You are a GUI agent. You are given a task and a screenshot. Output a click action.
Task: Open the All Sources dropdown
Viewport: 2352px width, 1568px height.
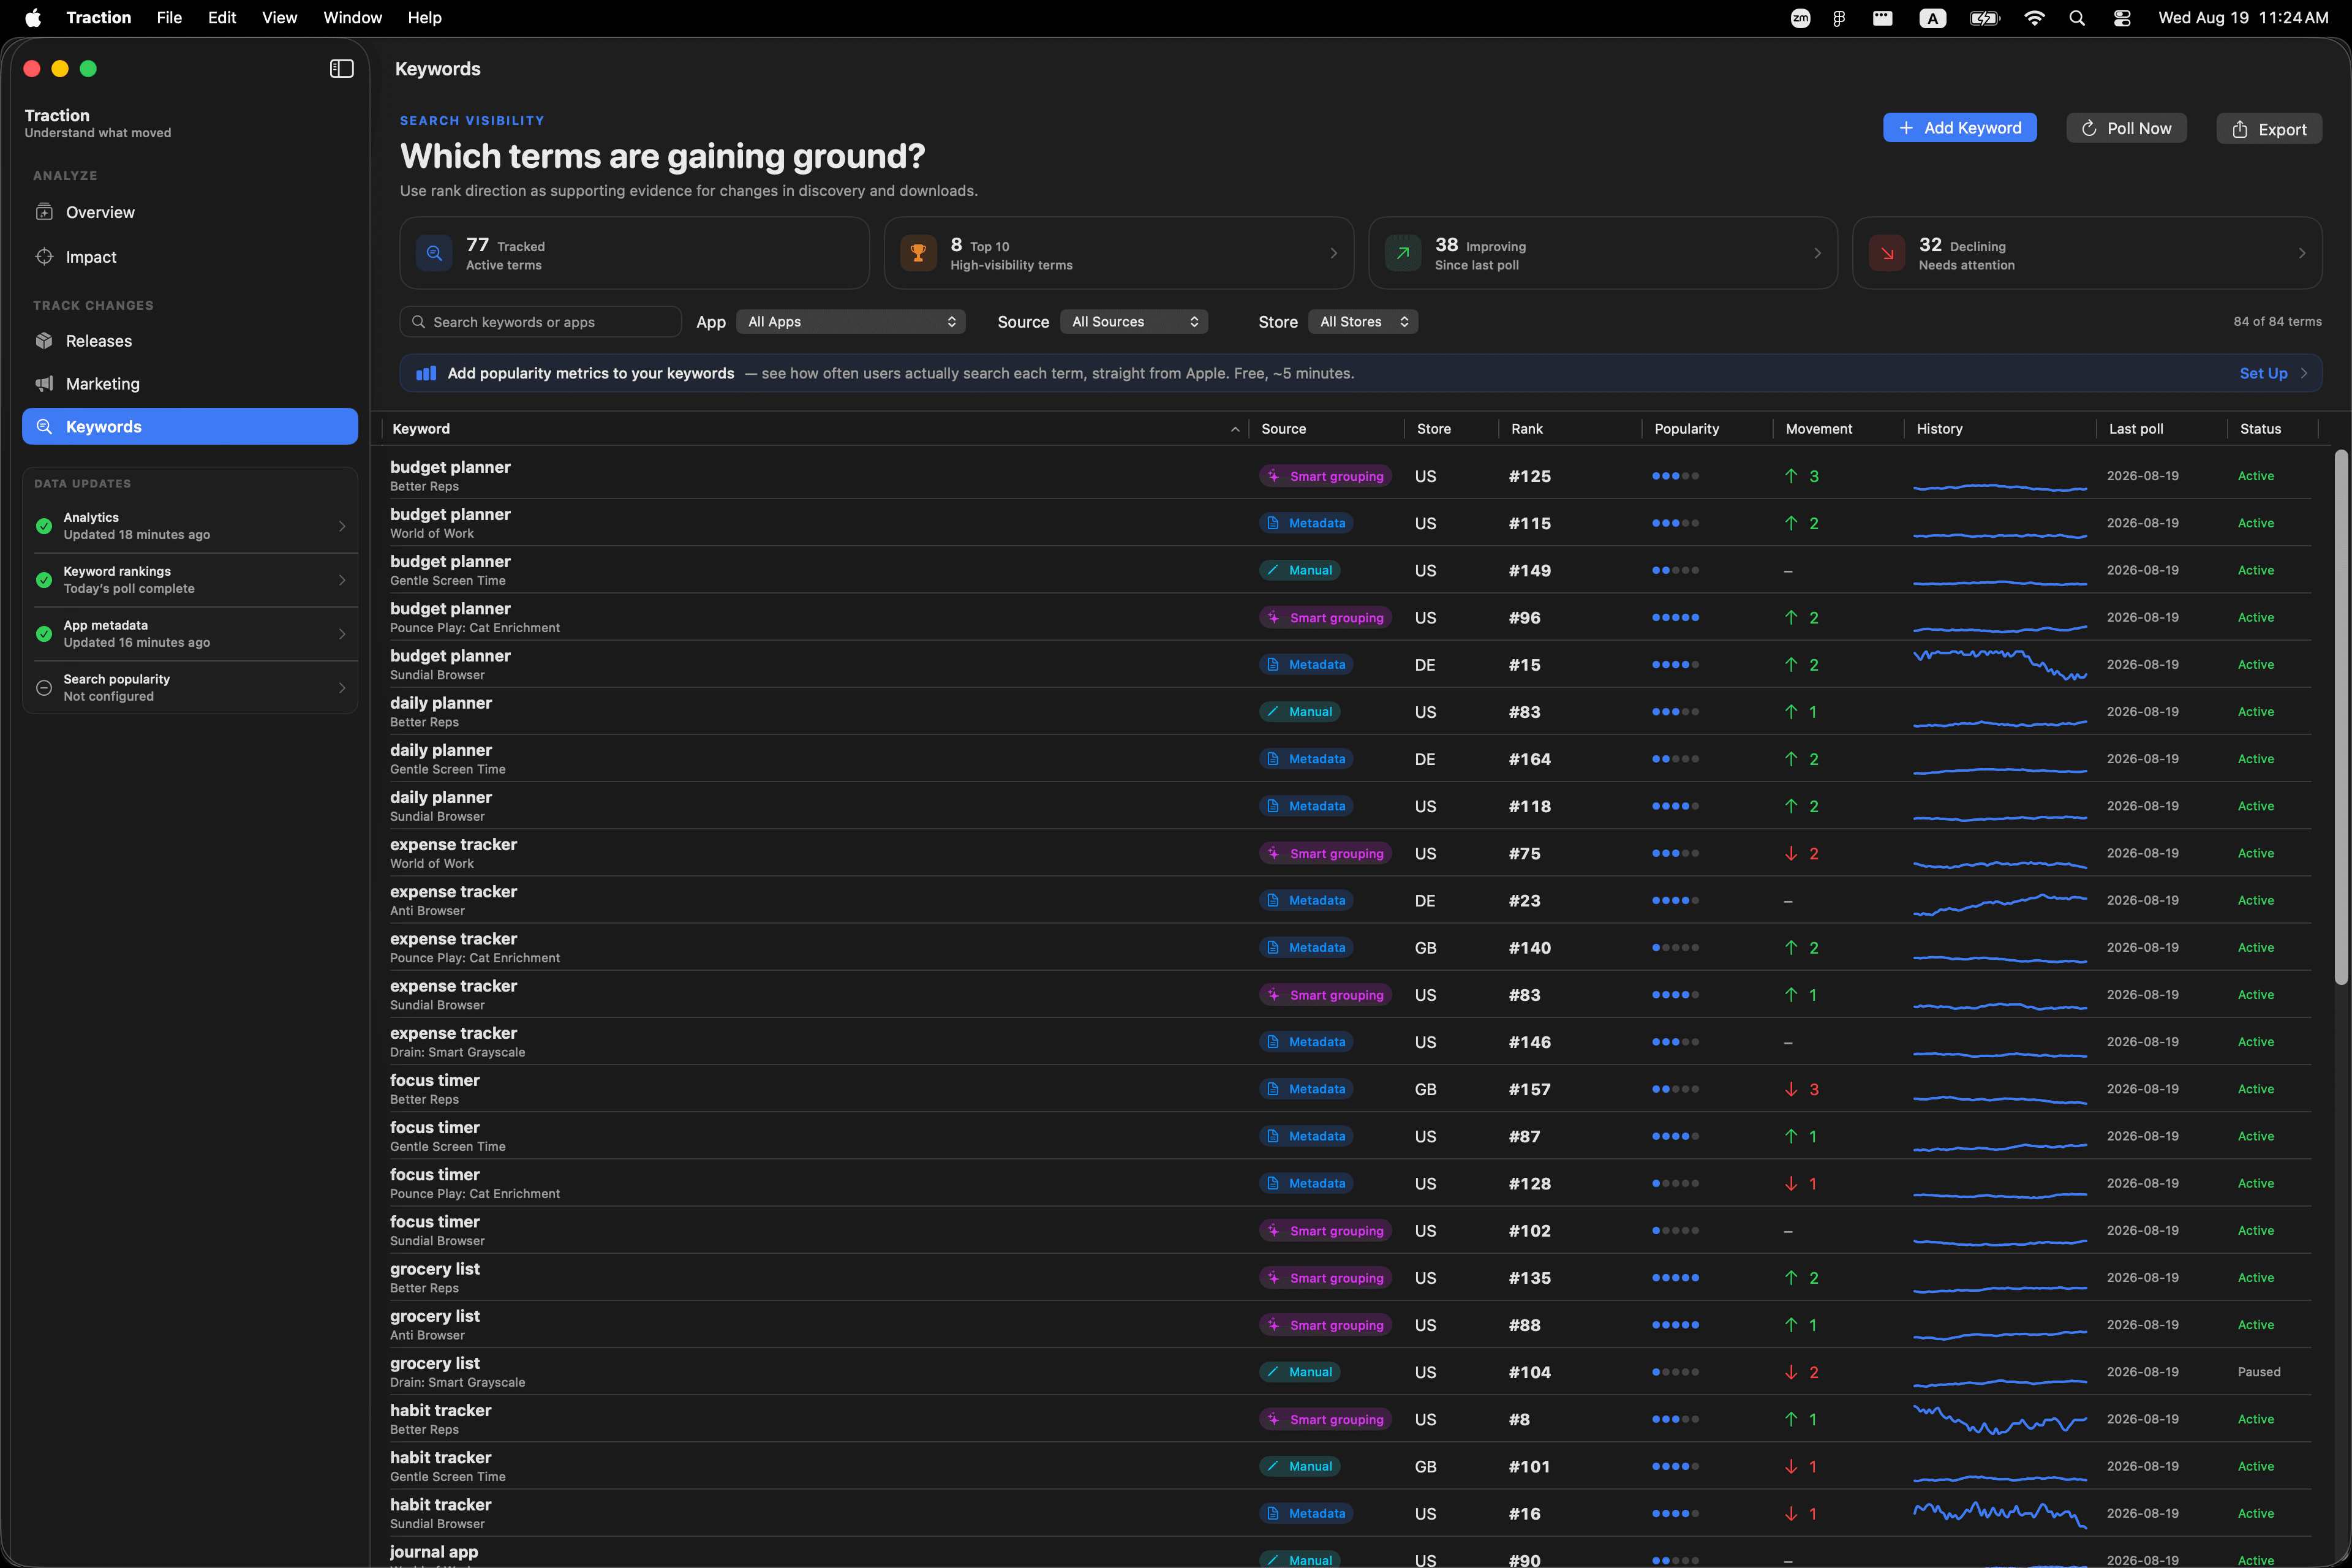[1134, 322]
